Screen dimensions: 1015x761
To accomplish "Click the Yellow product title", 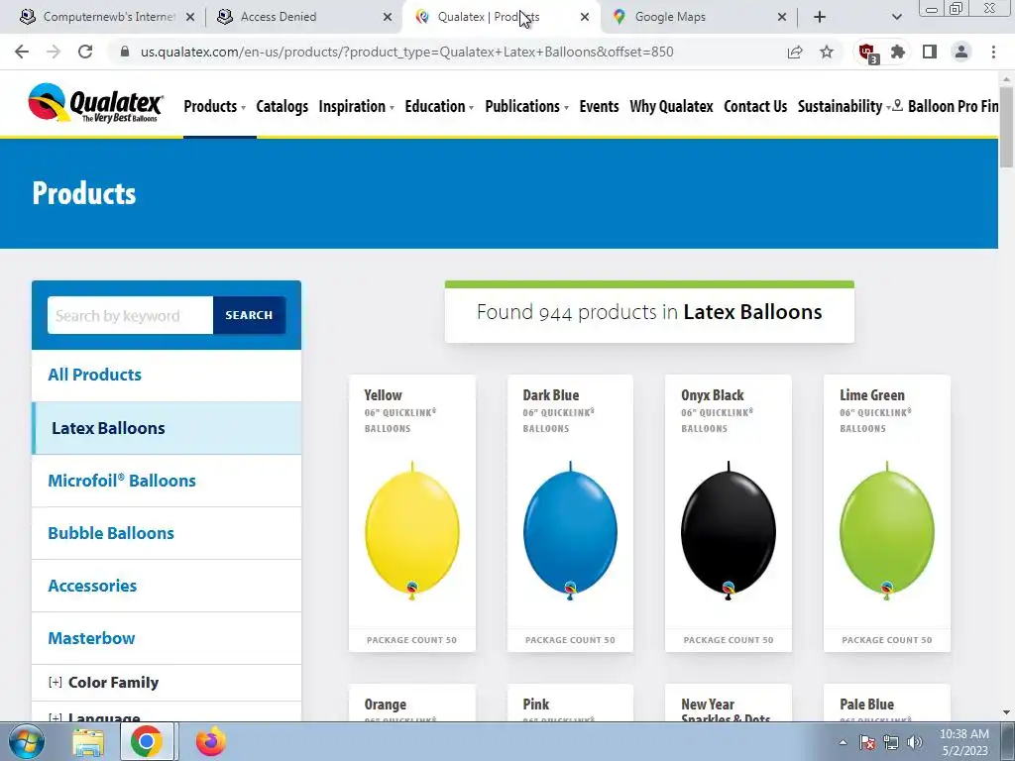I will (383, 394).
